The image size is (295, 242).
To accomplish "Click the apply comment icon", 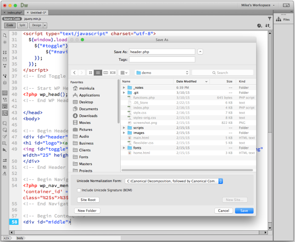I will 5,123.
